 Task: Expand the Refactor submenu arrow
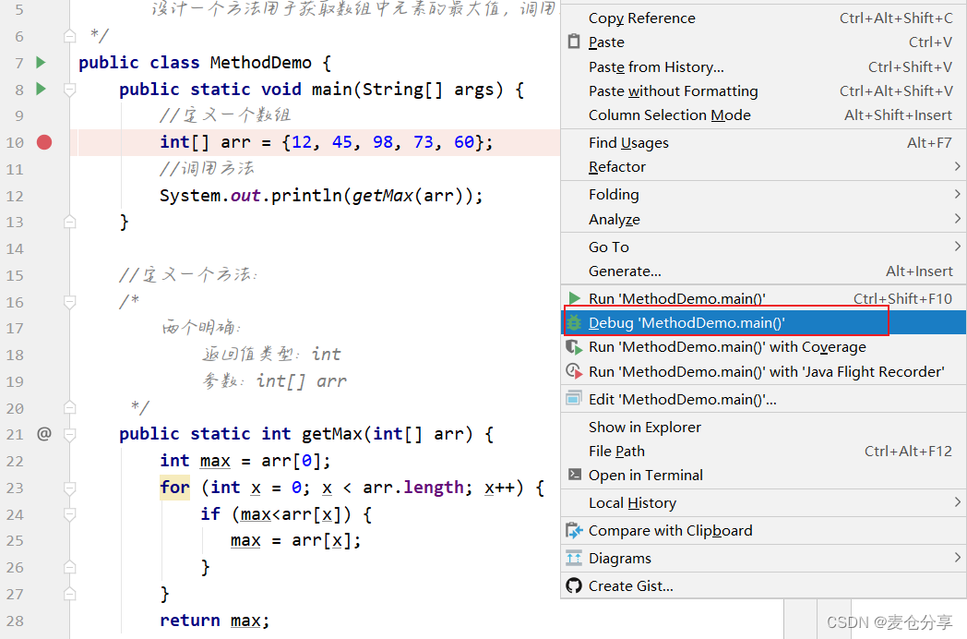[957, 166]
